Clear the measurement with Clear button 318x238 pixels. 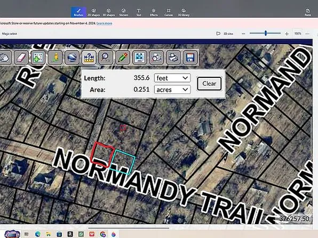tap(209, 84)
